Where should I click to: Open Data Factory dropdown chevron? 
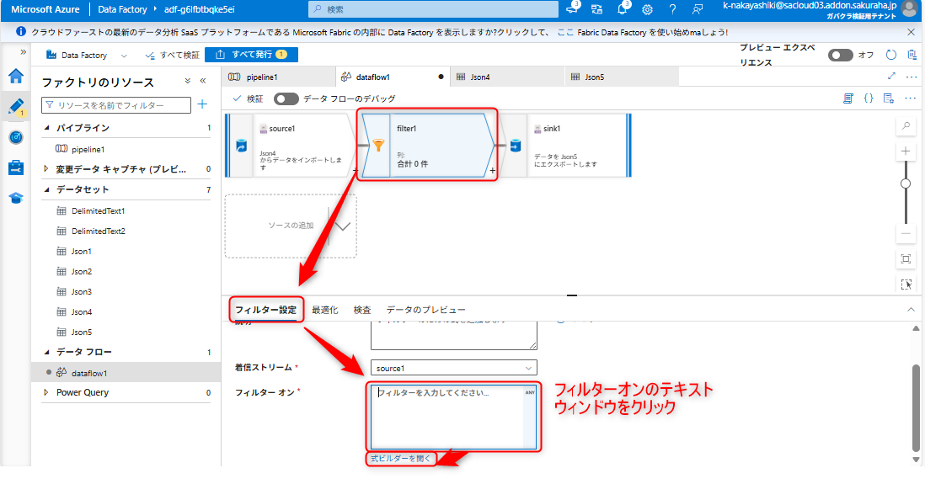pyautogui.click(x=123, y=56)
